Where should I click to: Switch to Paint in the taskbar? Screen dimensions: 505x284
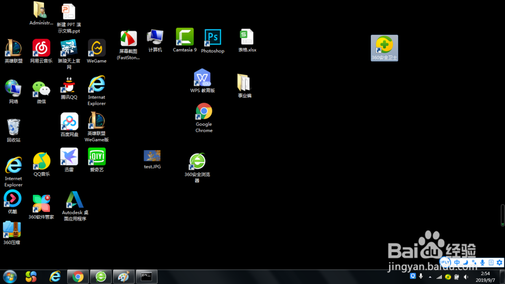124,276
